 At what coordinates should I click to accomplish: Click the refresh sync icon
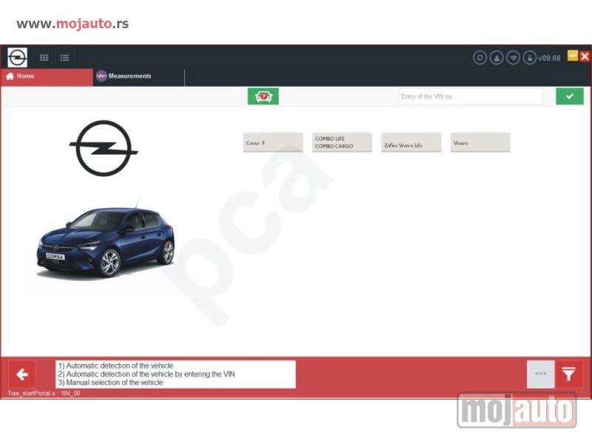pyautogui.click(x=480, y=58)
